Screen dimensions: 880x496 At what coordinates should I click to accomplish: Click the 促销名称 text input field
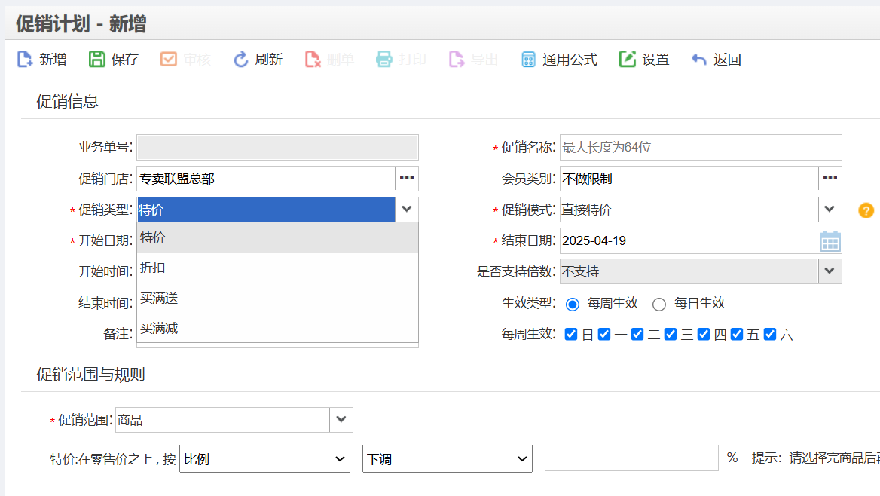coord(700,148)
